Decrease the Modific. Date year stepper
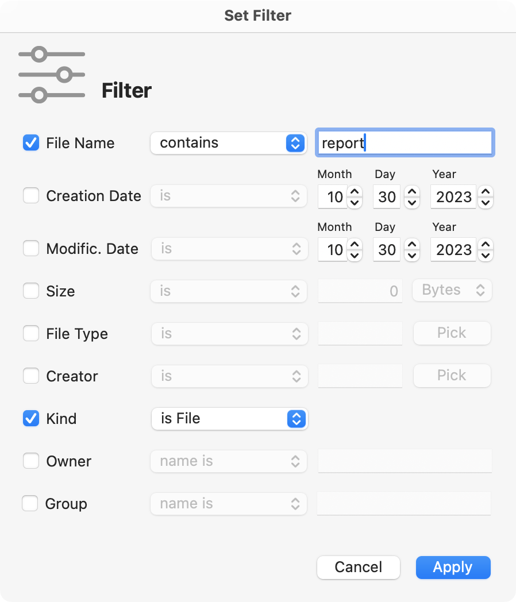The image size is (516, 602). coord(486,256)
